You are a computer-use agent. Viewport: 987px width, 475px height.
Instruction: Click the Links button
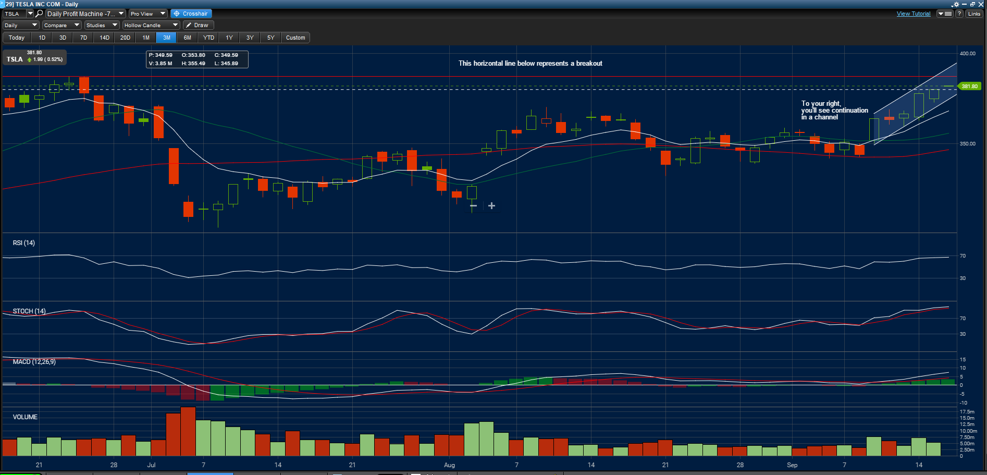tap(974, 14)
